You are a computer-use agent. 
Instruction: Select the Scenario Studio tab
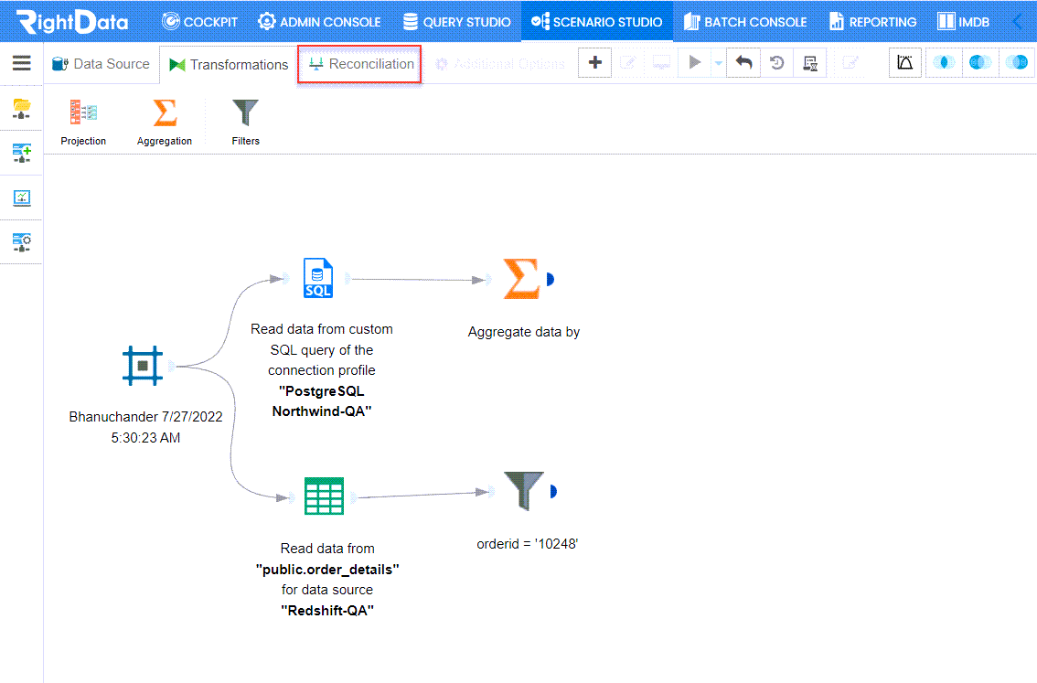tap(597, 22)
